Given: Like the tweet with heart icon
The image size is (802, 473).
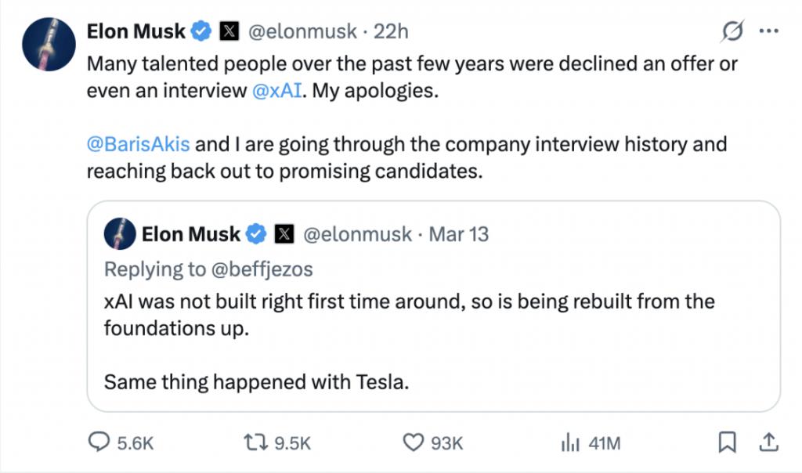Looking at the screenshot, I should 413,443.
